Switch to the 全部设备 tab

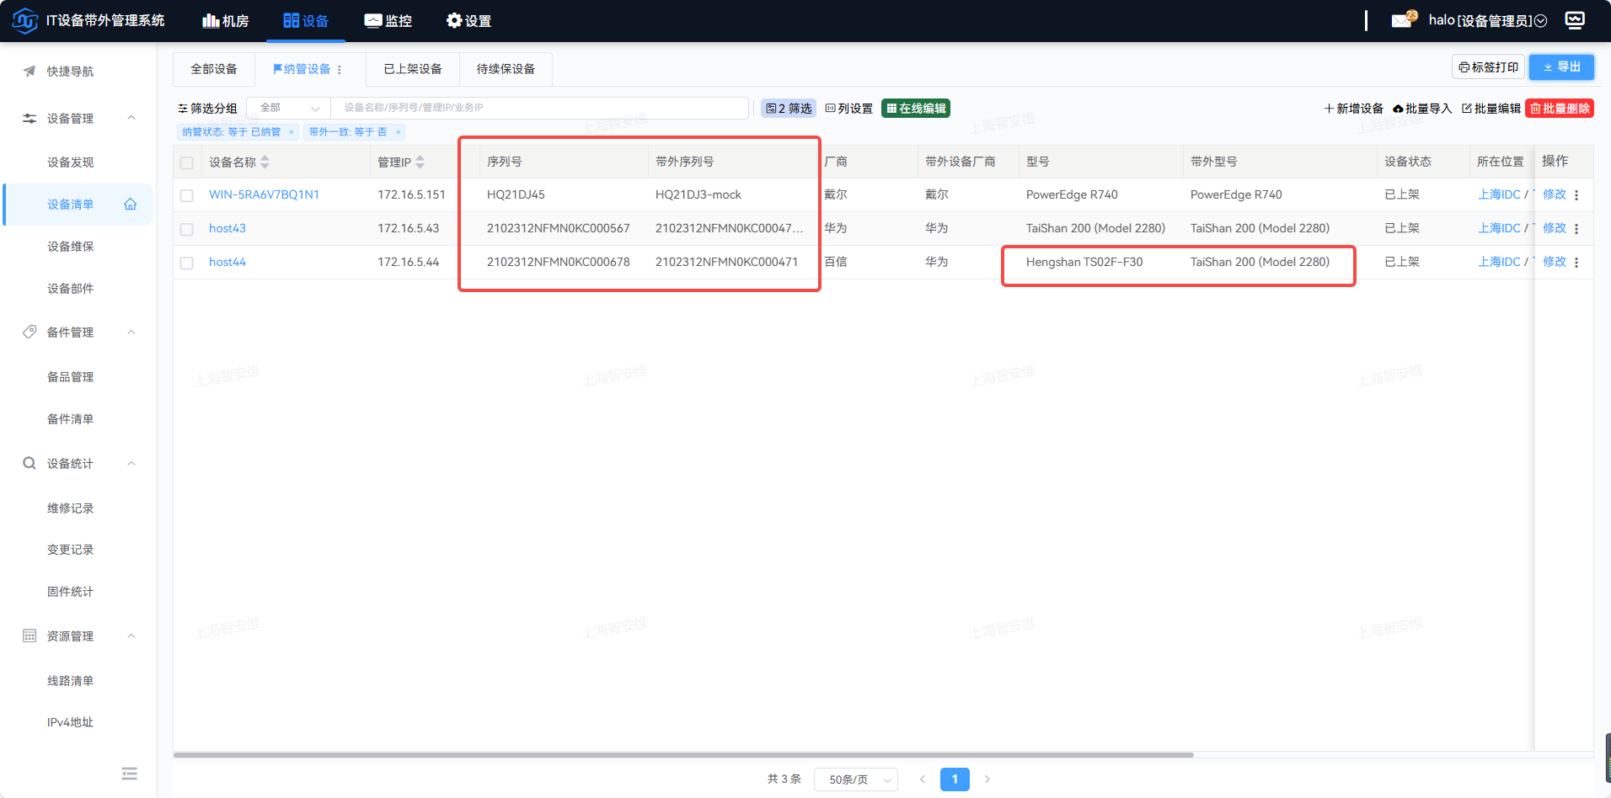(x=214, y=69)
